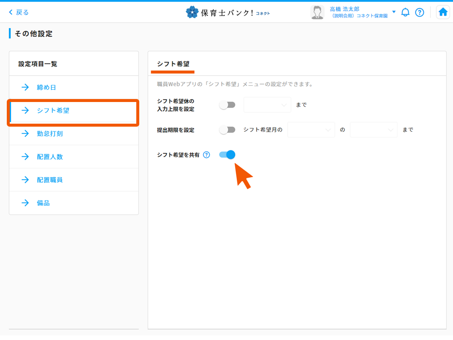Viewport: 453px width, 340px height.
Task: Open the deadline day dropdown before まで
Action: click(x=373, y=130)
